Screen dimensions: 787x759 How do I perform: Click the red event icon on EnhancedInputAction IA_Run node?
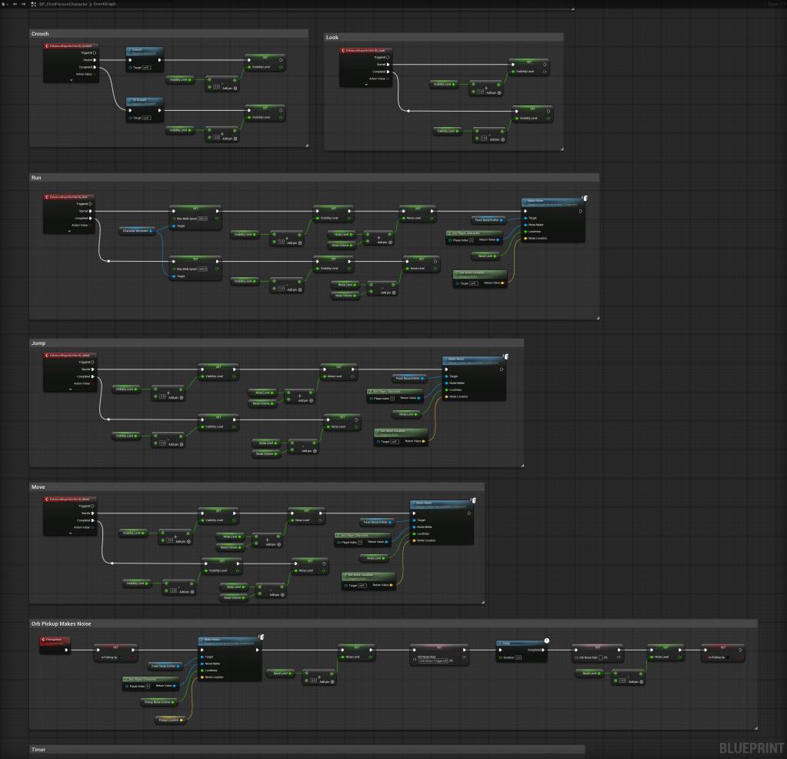pos(47,197)
